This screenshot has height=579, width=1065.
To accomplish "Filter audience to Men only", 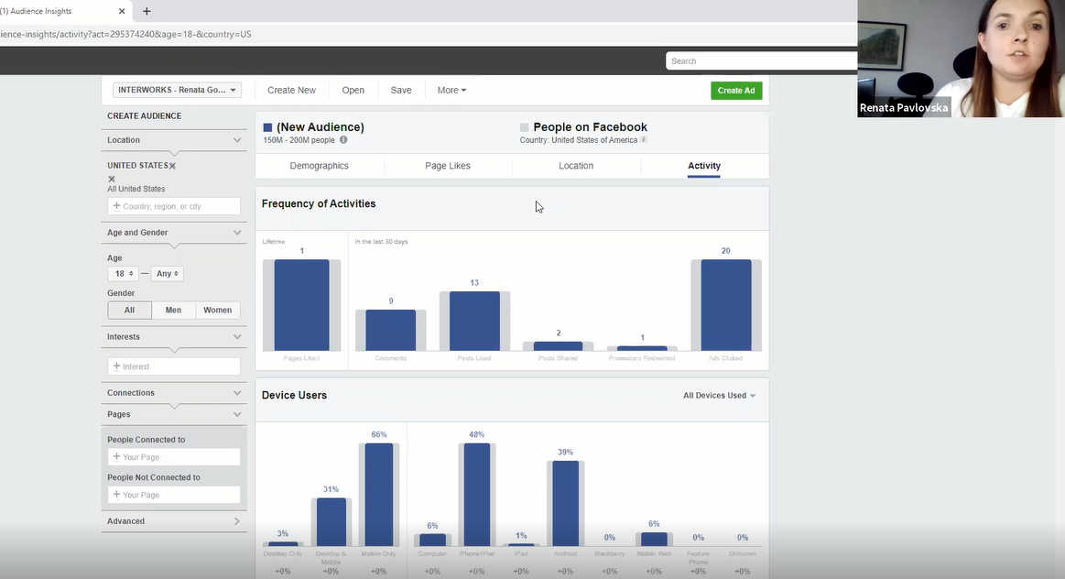I will (173, 311).
